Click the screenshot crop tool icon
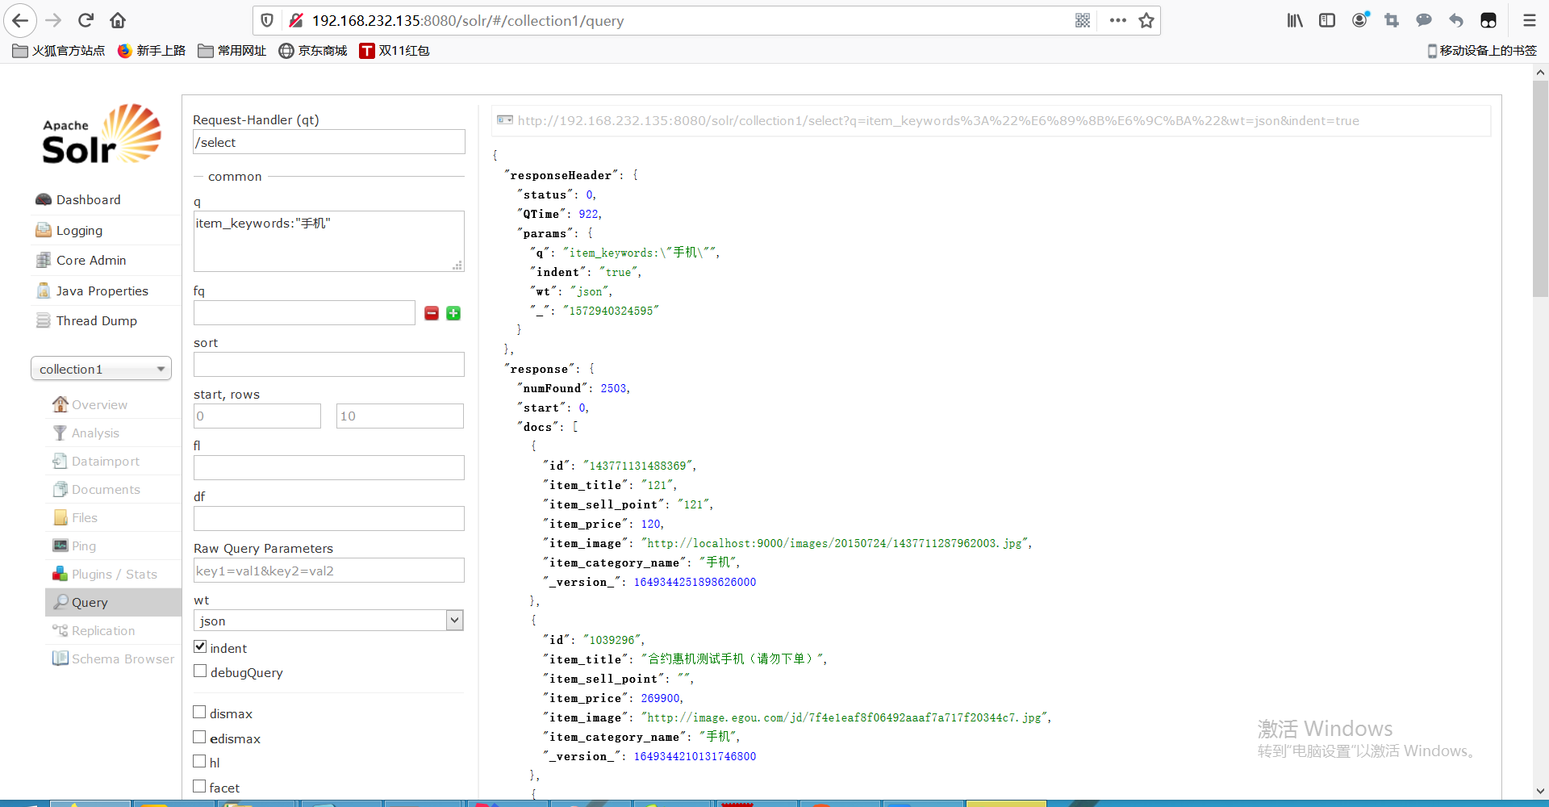 click(x=1392, y=20)
